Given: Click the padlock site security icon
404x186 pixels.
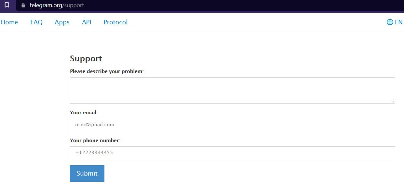Looking at the screenshot, I should (23, 5).
